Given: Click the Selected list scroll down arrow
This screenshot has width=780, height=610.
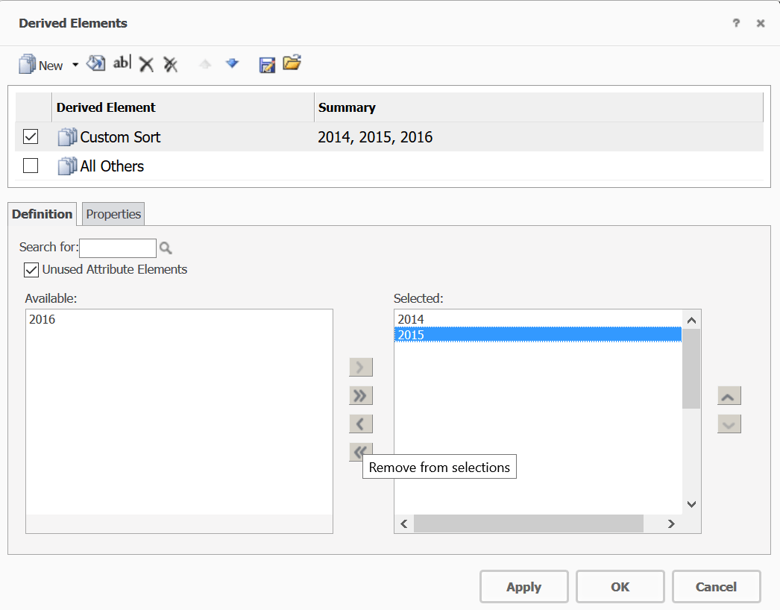Looking at the screenshot, I should tap(691, 505).
